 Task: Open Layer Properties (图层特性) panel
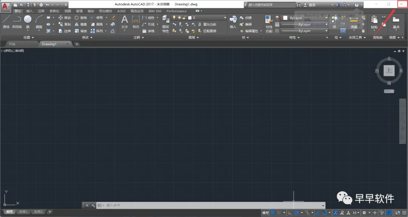[165, 23]
